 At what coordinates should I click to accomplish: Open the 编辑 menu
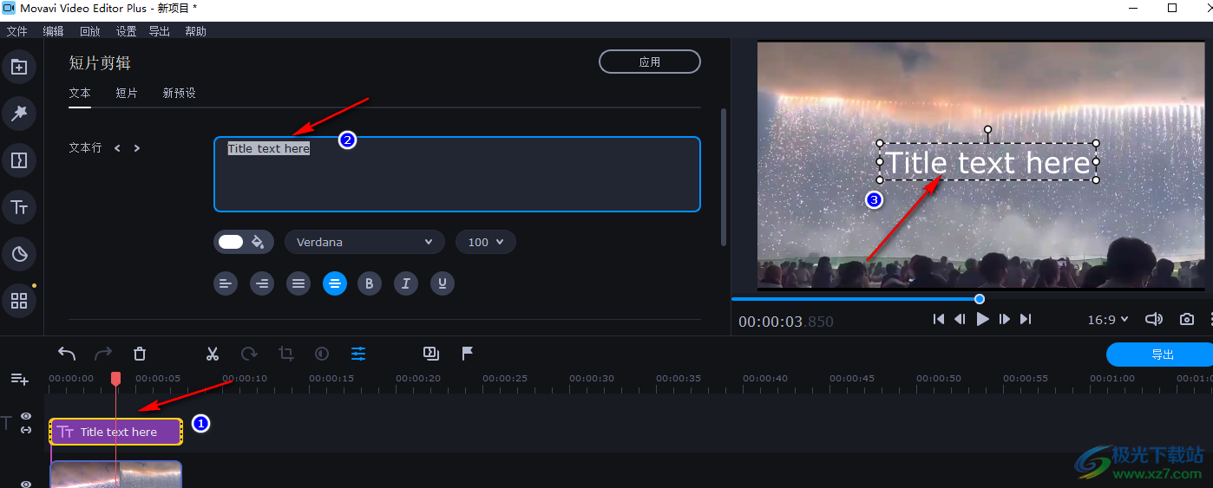tap(53, 31)
